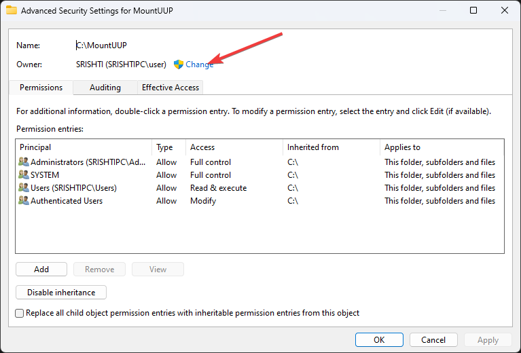Click the Administrators principal group icon
The height and width of the screenshot is (353, 521).
coord(24,162)
